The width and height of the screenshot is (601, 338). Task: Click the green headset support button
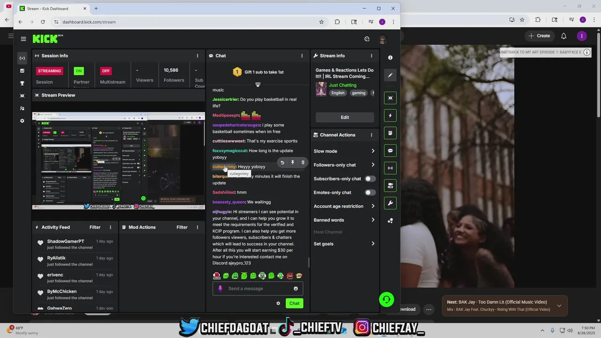(x=386, y=300)
